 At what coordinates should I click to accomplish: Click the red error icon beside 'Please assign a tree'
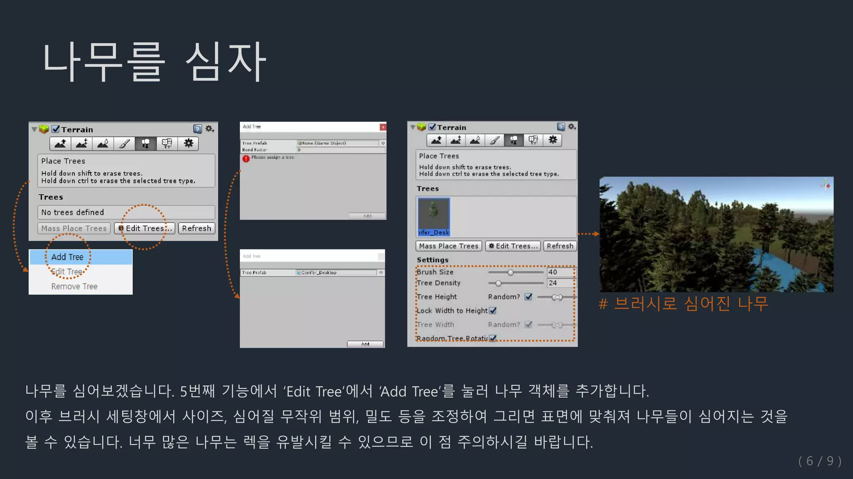pyautogui.click(x=246, y=158)
